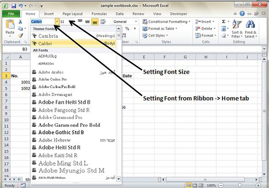Click Delete cells button
The width and height of the screenshot is (269, 188).
click(x=205, y=28)
